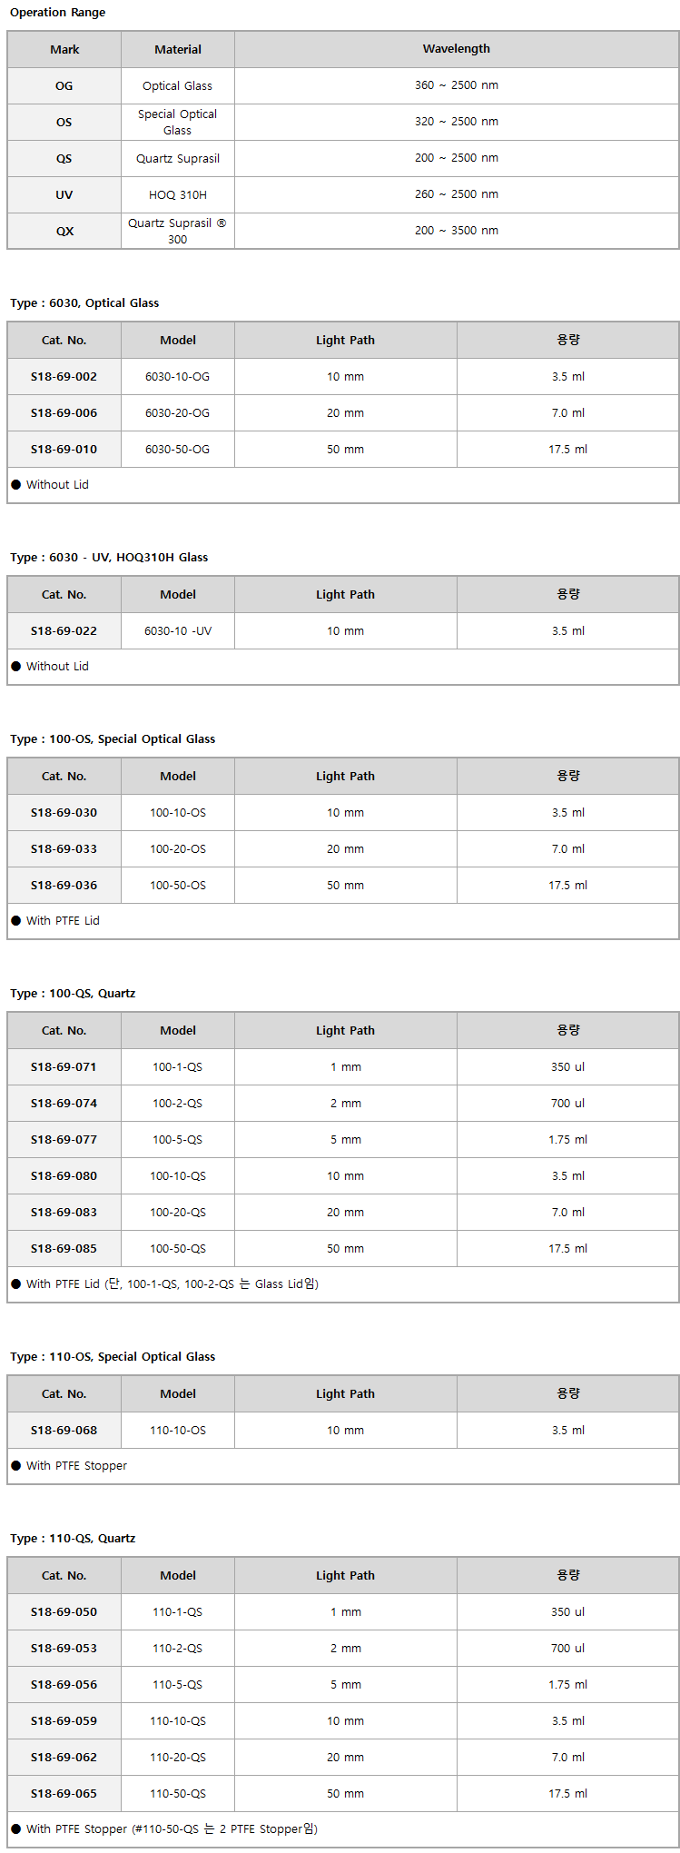Click the Type : 110-QS, Quartz heading
680x1853 pixels.
73,1538
